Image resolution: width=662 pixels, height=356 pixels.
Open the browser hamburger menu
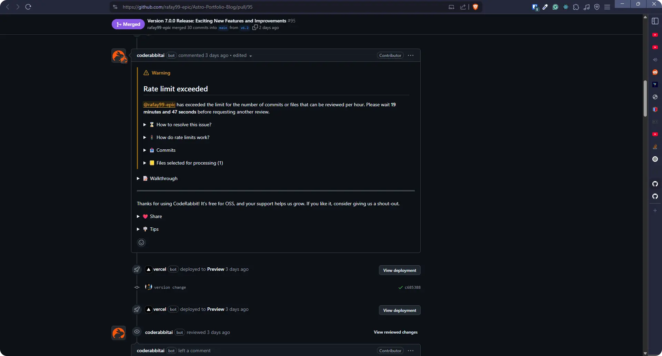(x=607, y=7)
